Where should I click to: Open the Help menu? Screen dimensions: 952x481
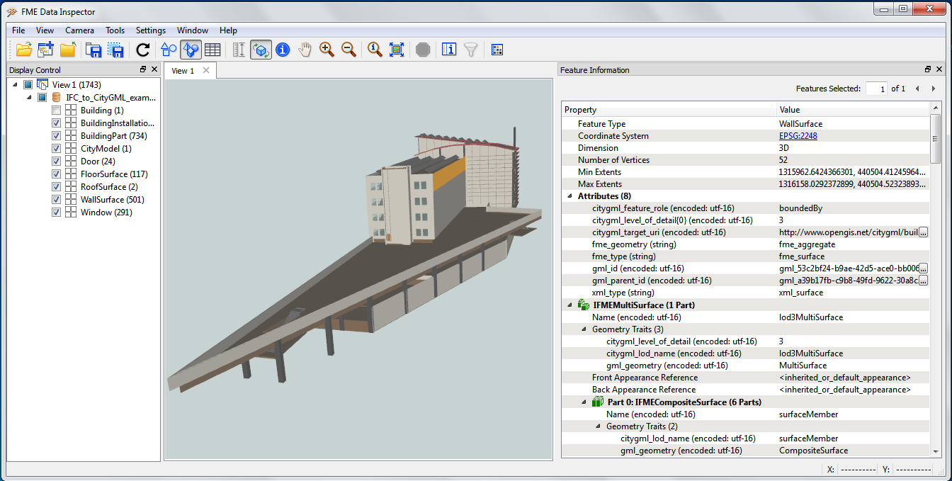(x=228, y=30)
